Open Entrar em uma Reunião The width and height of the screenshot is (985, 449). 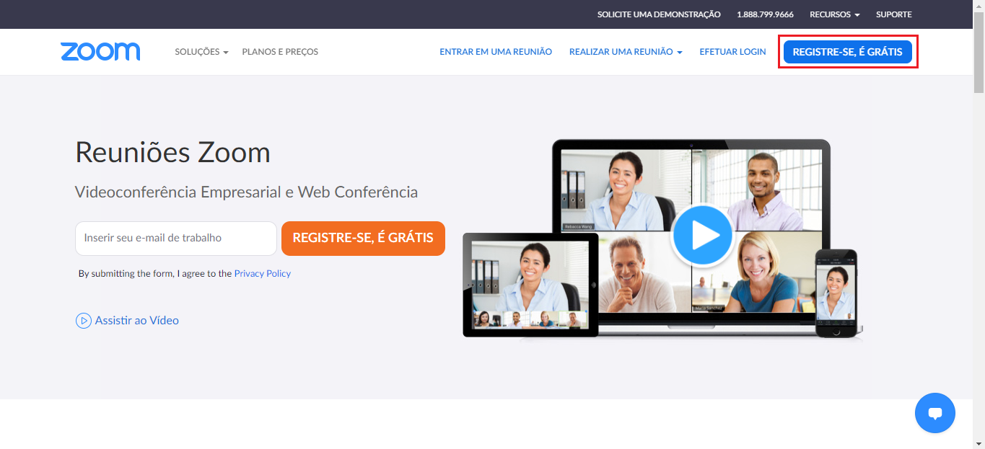[496, 52]
